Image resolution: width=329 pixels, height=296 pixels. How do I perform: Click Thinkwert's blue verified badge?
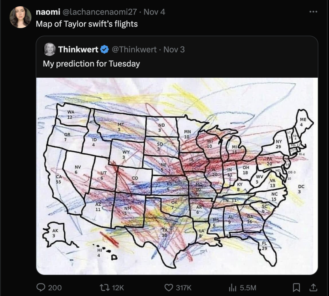(x=103, y=49)
